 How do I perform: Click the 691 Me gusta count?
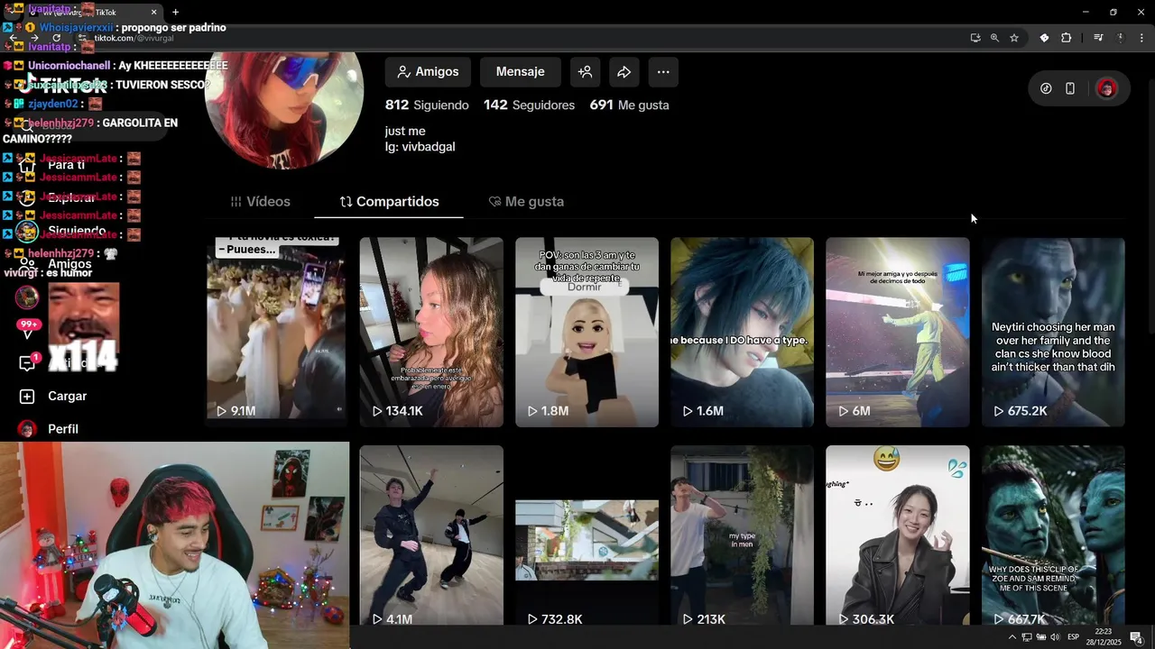point(629,105)
